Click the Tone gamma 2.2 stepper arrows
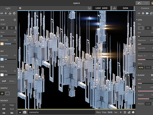The width and height of the screenshot is (153, 115). click(x=152, y=68)
